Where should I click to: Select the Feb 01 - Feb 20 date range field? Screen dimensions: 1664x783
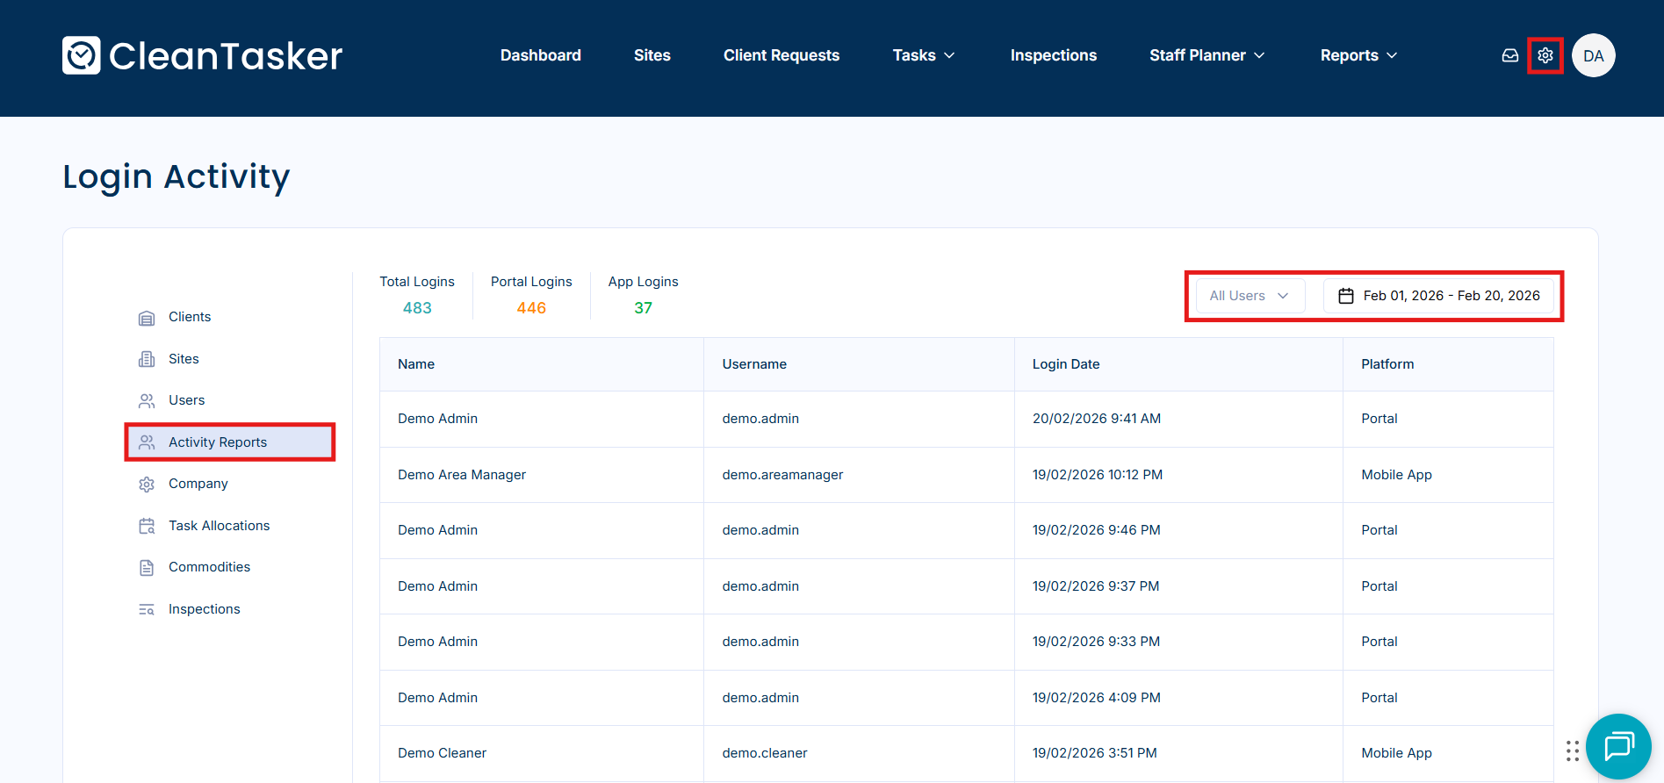point(1450,296)
